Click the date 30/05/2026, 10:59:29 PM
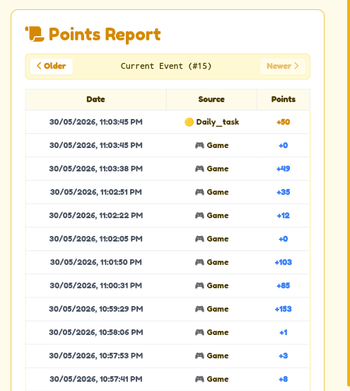350x391 pixels. coord(96,309)
